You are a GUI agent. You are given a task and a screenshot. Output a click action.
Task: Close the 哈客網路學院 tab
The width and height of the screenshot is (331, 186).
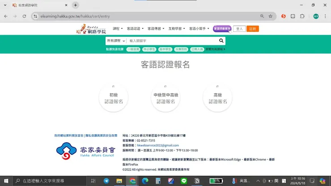pyautogui.click(x=66, y=5)
